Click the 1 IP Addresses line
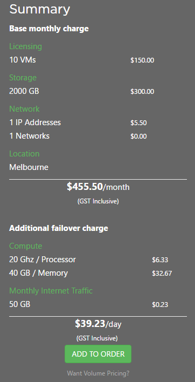The image size is (195, 382). tap(35, 122)
